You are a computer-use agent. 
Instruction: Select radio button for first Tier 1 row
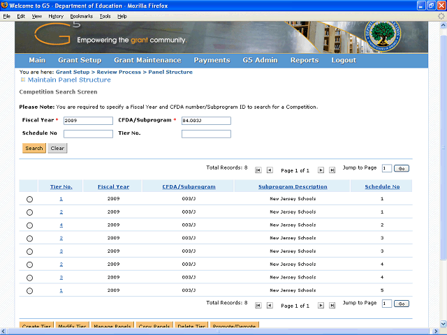29,200
